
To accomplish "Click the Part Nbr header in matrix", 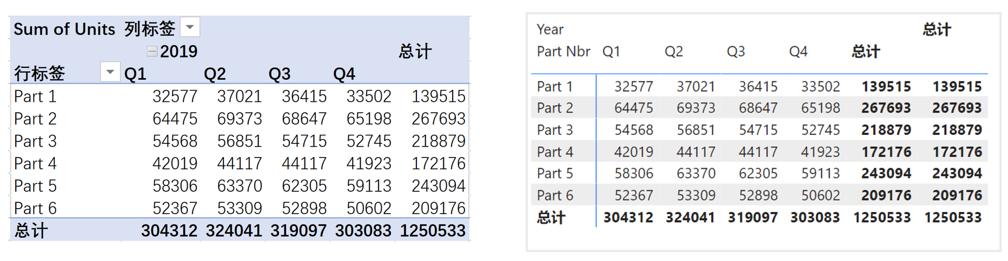I will click(x=563, y=51).
